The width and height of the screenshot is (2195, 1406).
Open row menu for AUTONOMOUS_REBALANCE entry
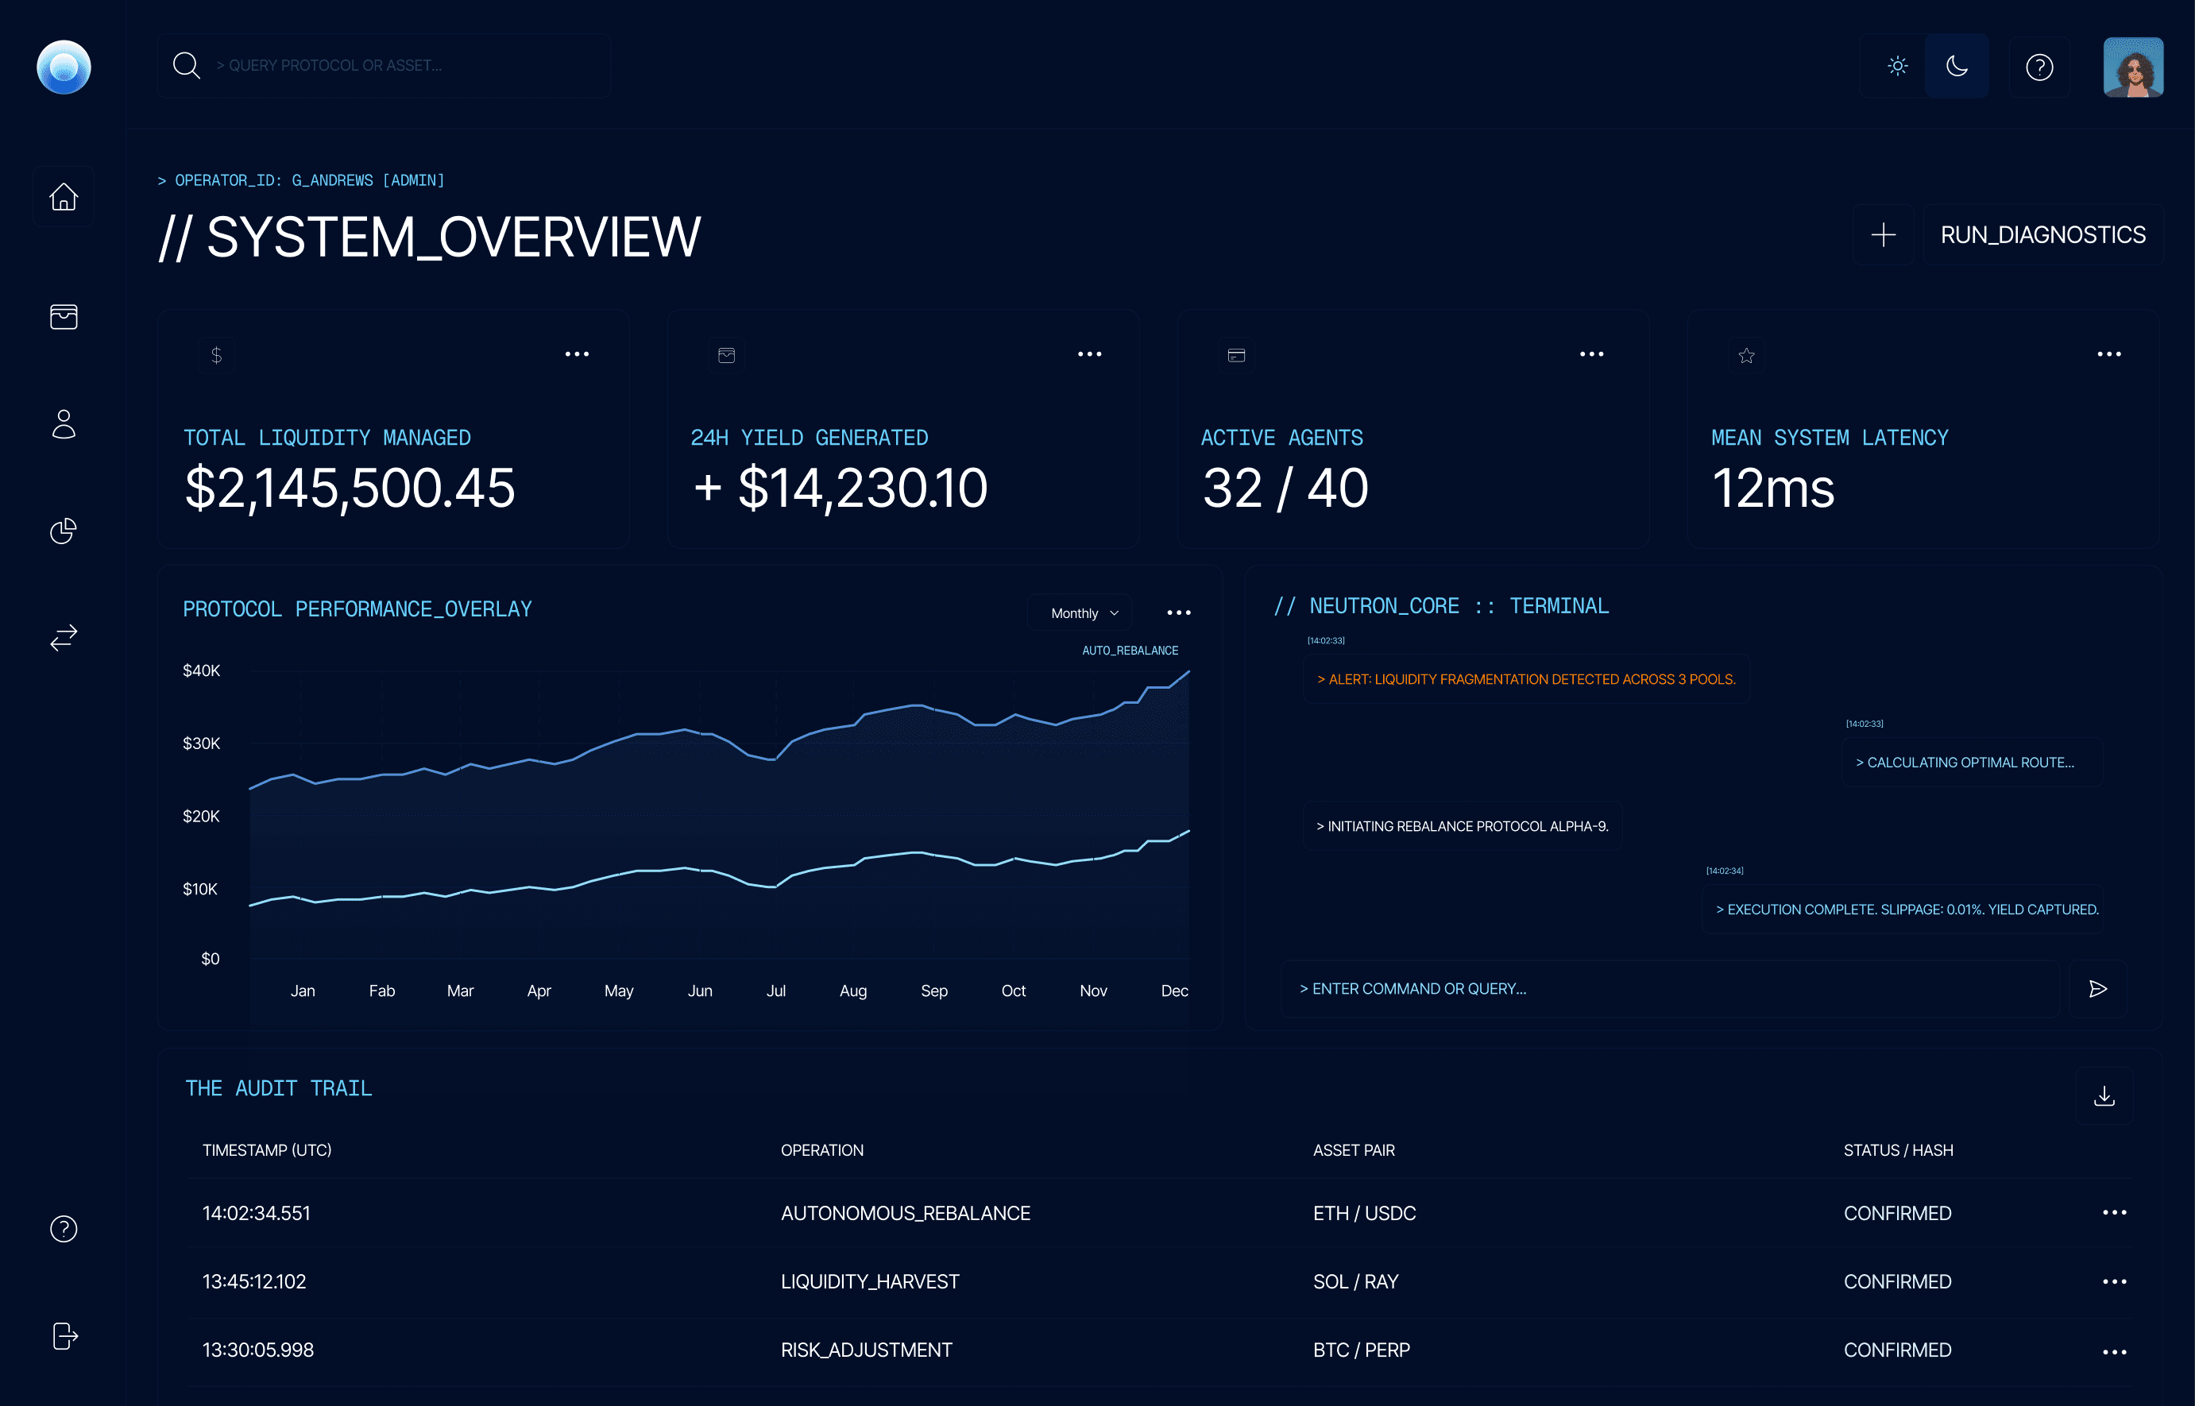click(2114, 1212)
